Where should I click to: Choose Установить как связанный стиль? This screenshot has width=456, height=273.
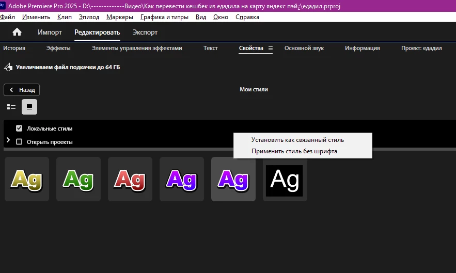(303, 140)
